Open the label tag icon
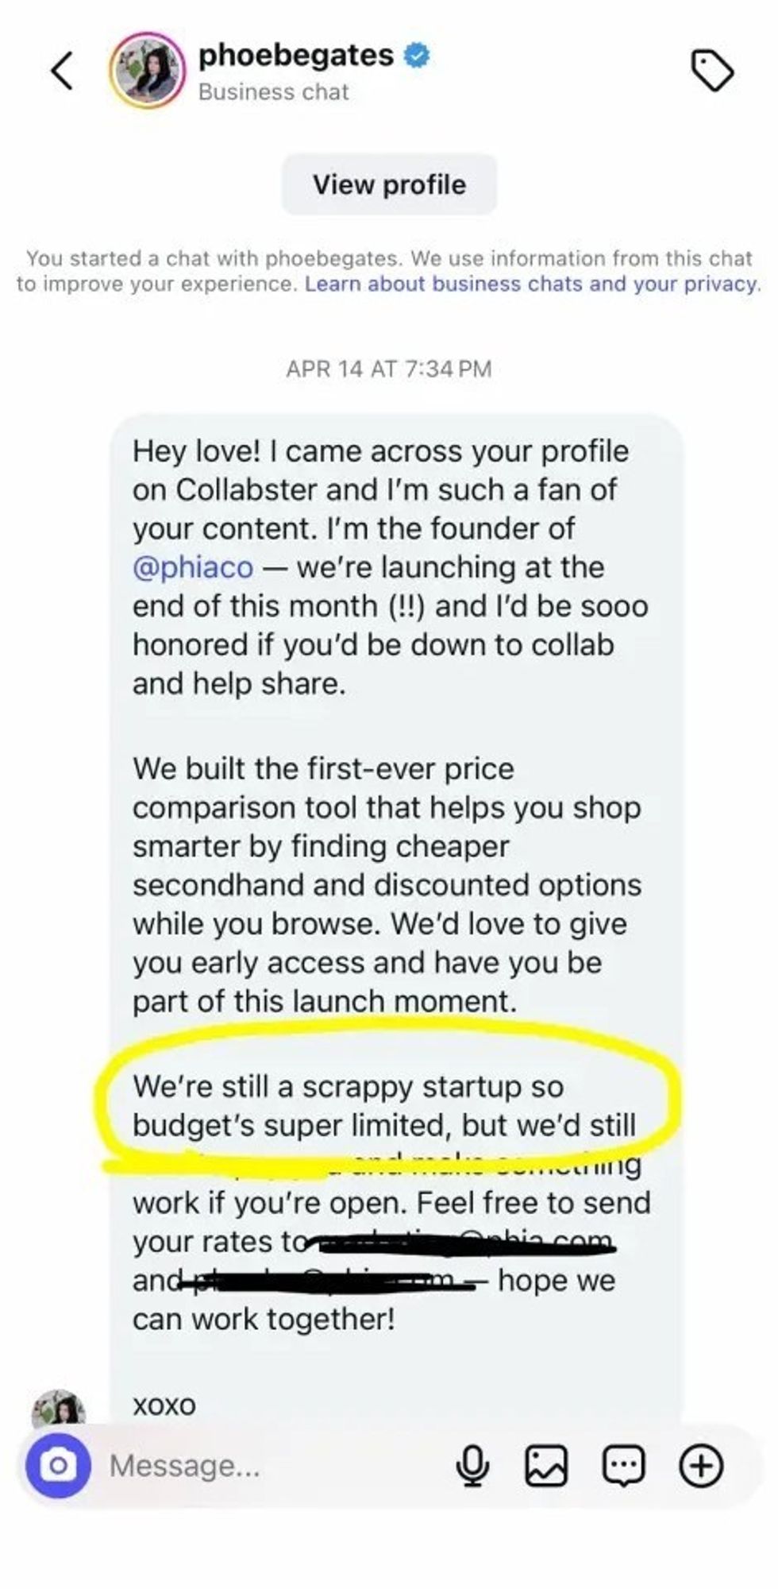This screenshot has height=1589, width=778. tap(712, 71)
